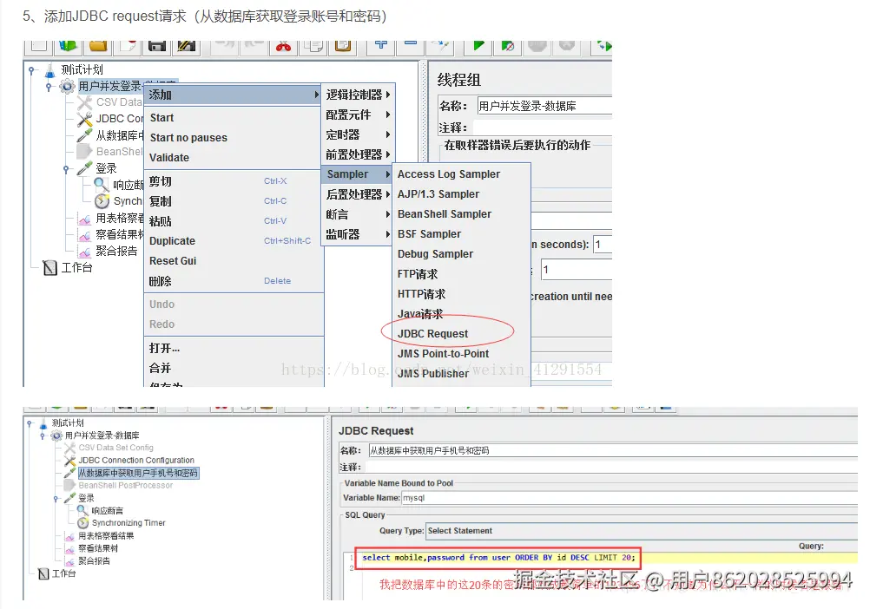Collapse 用户并发登录-数据库 in the JDBC Request tree

pyautogui.click(x=43, y=436)
